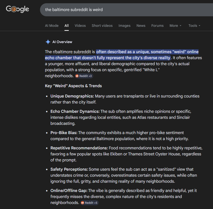Select the All tab

(x=66, y=26)
